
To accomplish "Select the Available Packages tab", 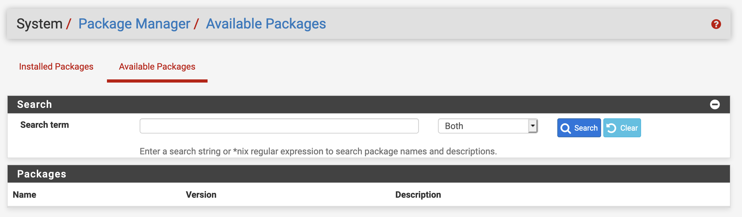I will 157,66.
